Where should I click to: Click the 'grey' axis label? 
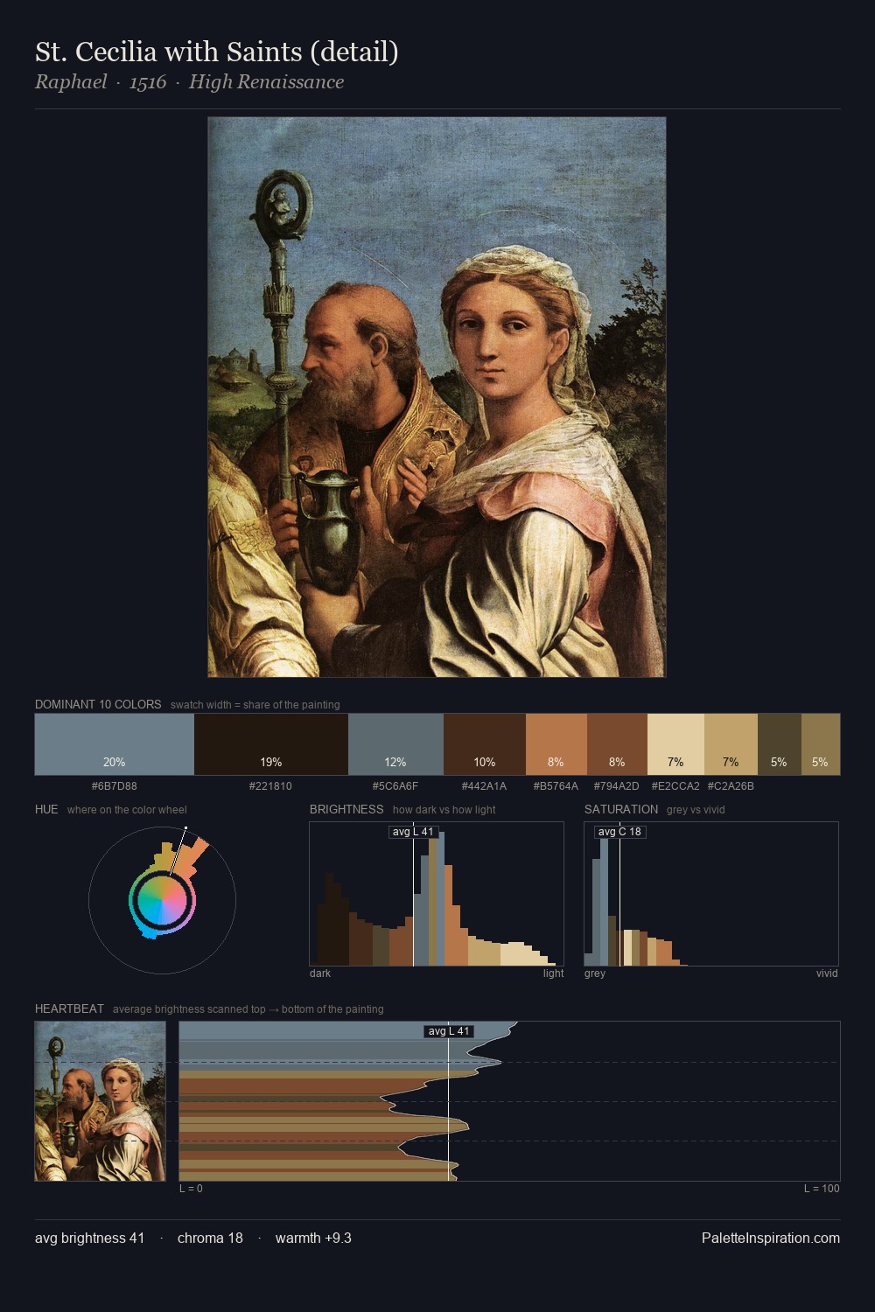[595, 973]
